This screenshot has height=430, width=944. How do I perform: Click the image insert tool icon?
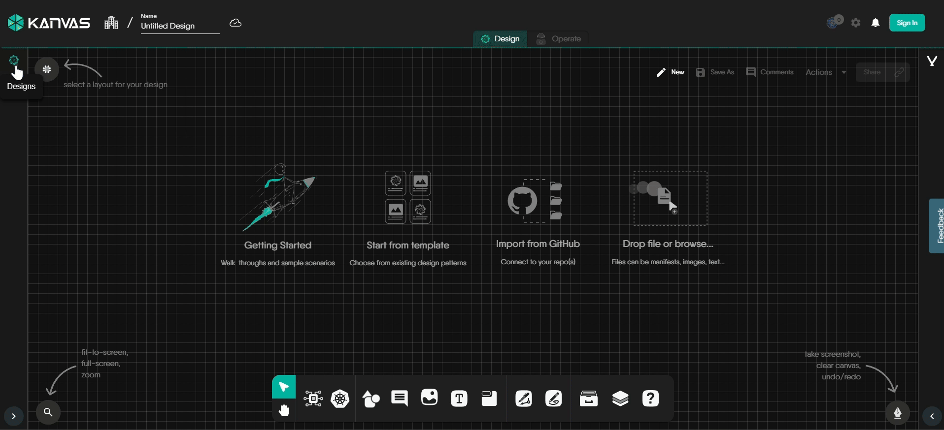tap(429, 398)
